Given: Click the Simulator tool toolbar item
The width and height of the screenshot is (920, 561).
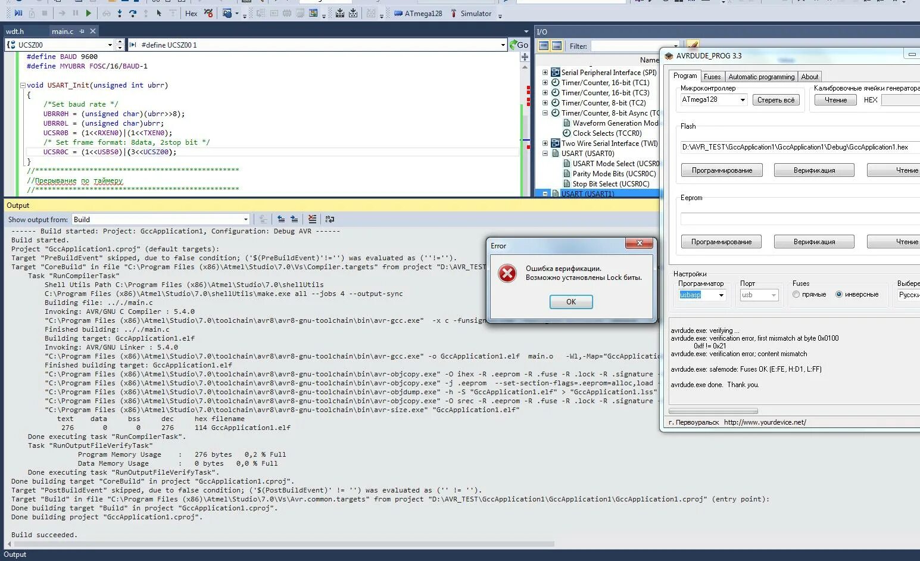Looking at the screenshot, I should [470, 13].
